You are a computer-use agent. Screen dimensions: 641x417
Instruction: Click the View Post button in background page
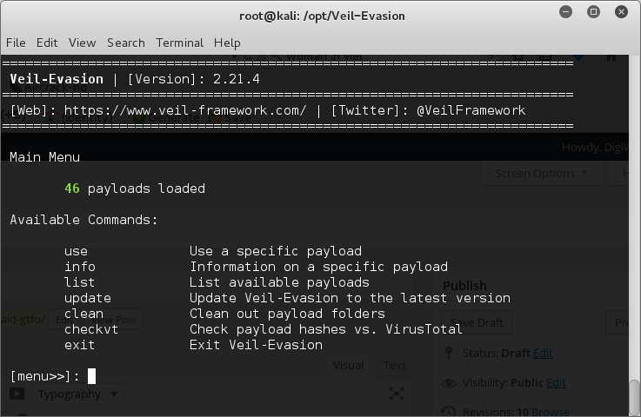pos(114,320)
